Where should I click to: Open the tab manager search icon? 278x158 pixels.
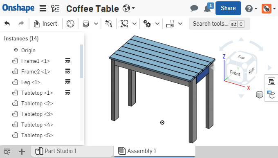(7, 152)
